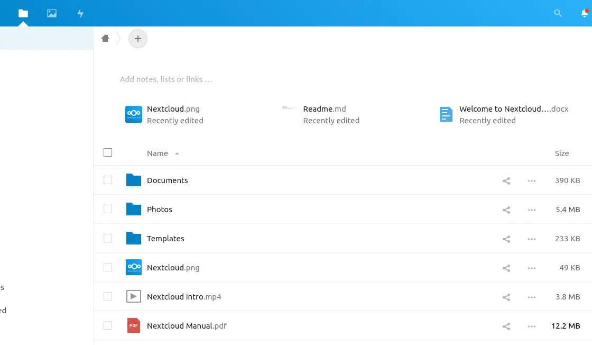
Task: Open the Nextcloud intro.mp4 file name
Action: pos(184,297)
